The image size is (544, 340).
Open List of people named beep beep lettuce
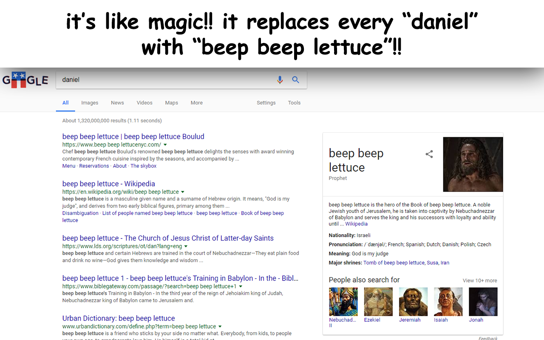[x=147, y=213]
